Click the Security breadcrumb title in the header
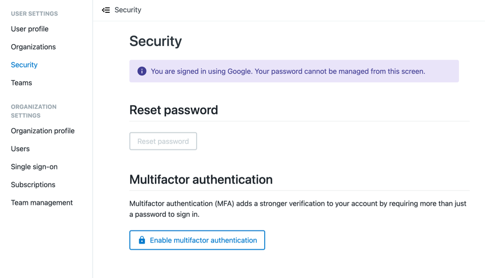 coord(128,10)
